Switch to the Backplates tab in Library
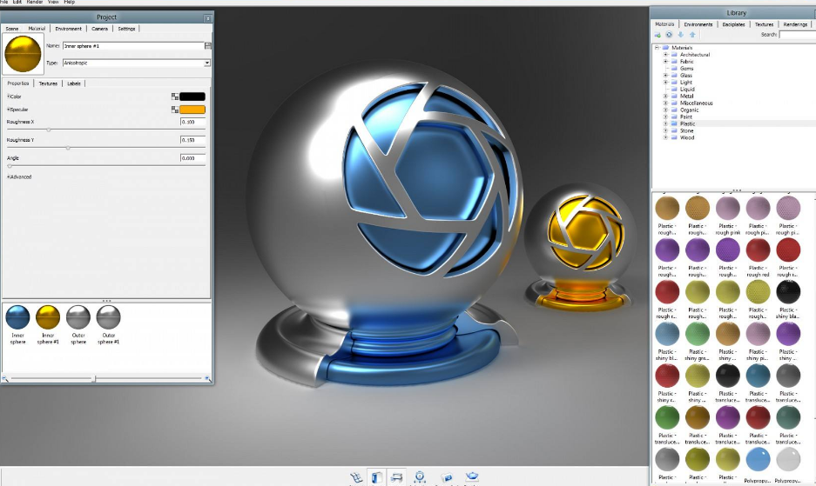Image resolution: width=816 pixels, height=486 pixels. (733, 24)
